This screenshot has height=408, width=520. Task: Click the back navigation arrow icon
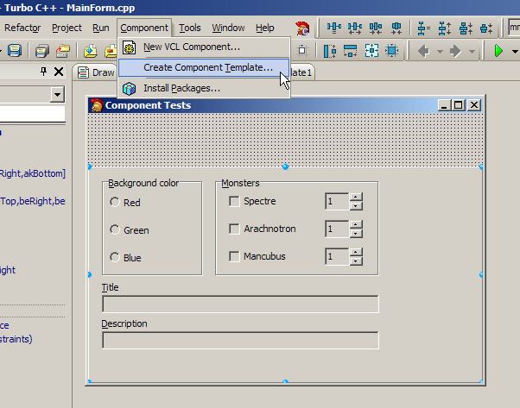pyautogui.click(x=423, y=51)
